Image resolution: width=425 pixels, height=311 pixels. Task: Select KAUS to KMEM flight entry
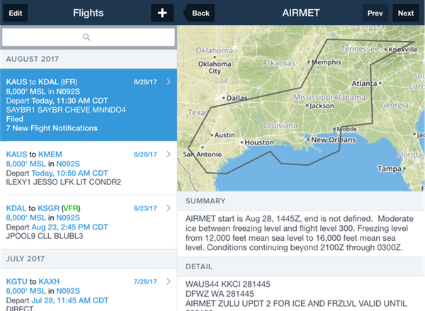89,168
